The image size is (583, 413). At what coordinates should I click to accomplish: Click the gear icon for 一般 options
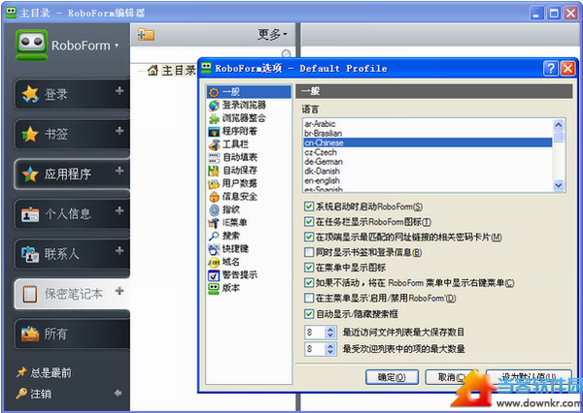pos(214,92)
